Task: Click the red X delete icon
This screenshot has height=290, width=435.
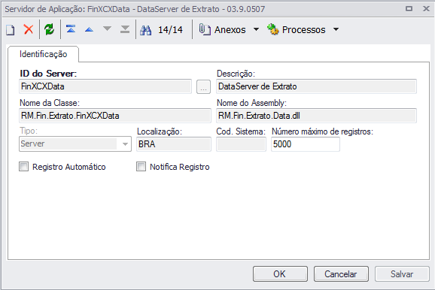Action: (x=29, y=29)
